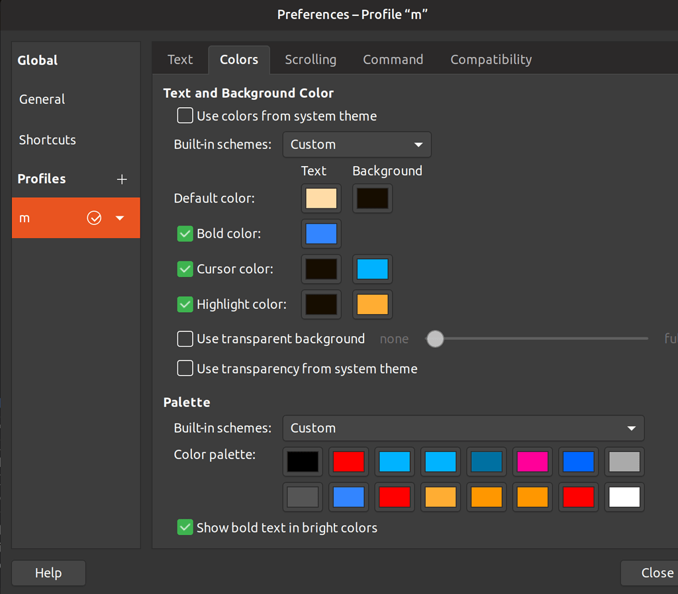Click the add new profile plus icon

pos(122,179)
